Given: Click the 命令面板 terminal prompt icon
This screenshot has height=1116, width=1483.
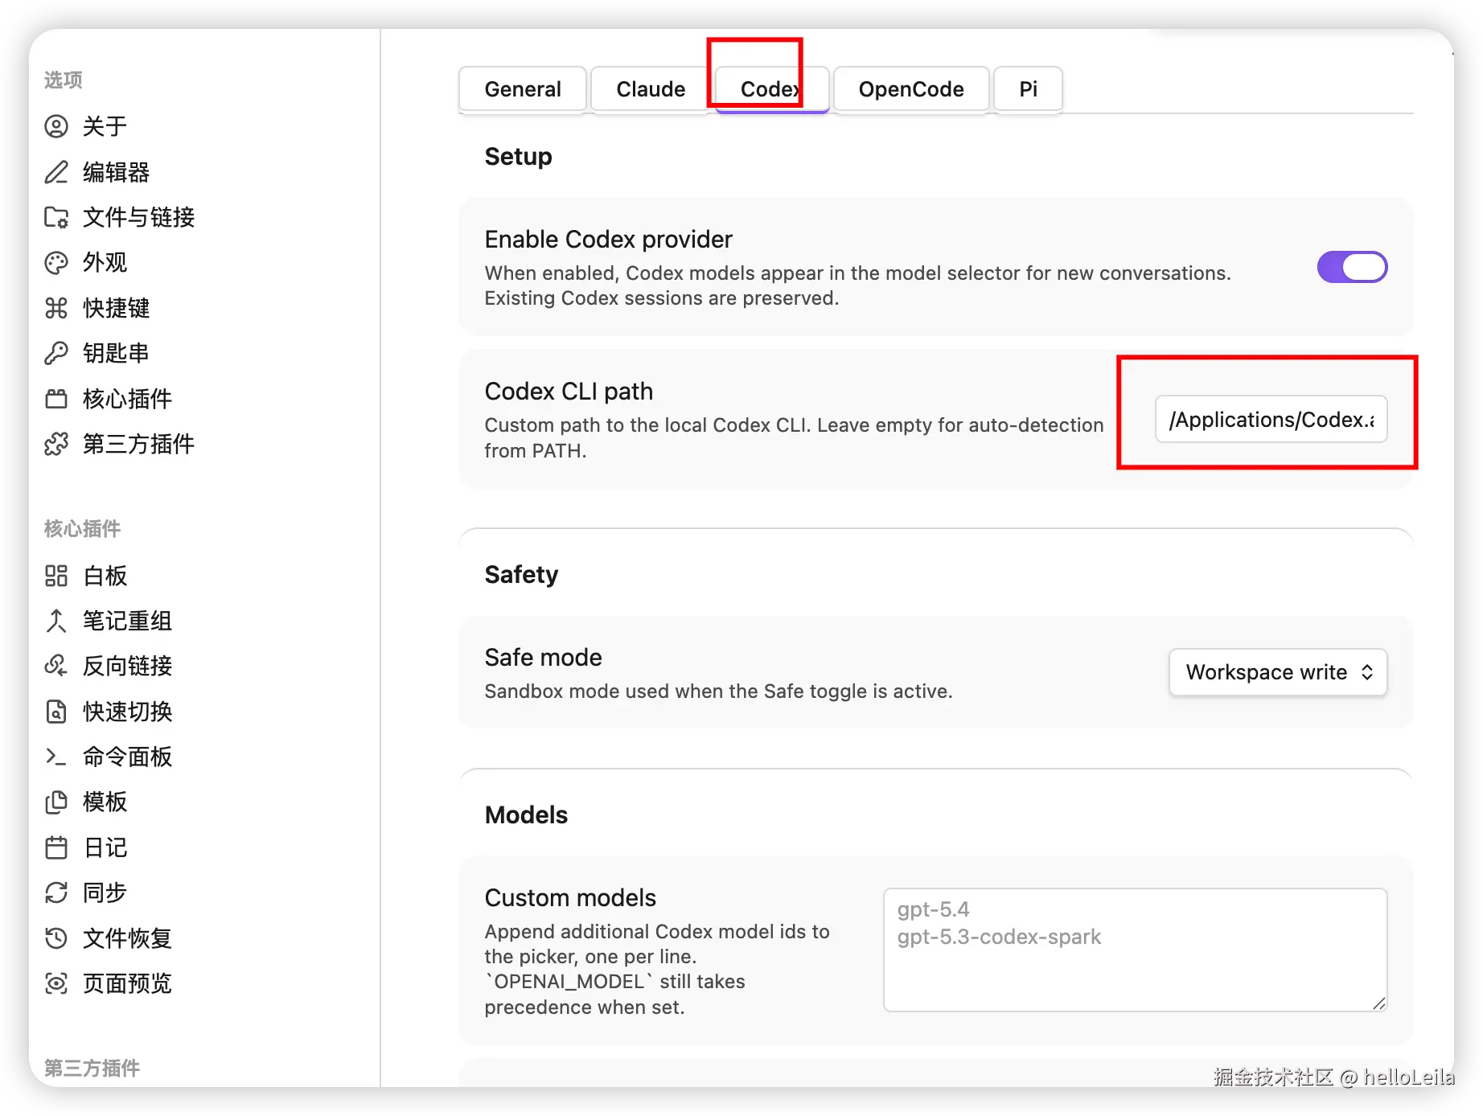Looking at the screenshot, I should [x=56, y=757].
